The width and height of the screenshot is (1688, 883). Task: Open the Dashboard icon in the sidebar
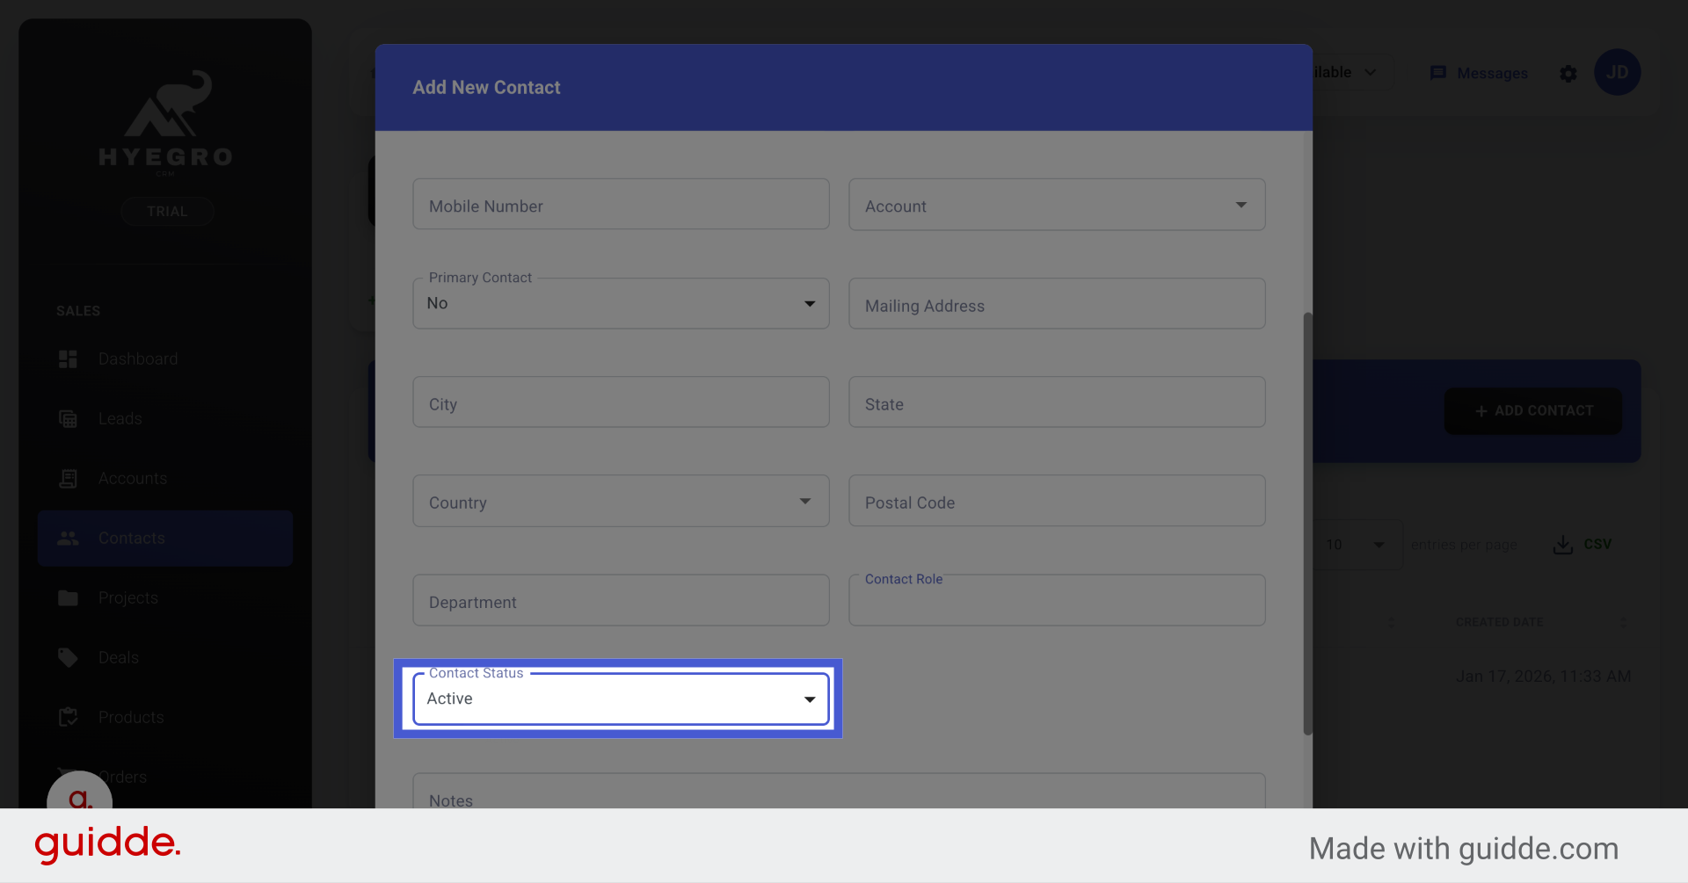68,358
